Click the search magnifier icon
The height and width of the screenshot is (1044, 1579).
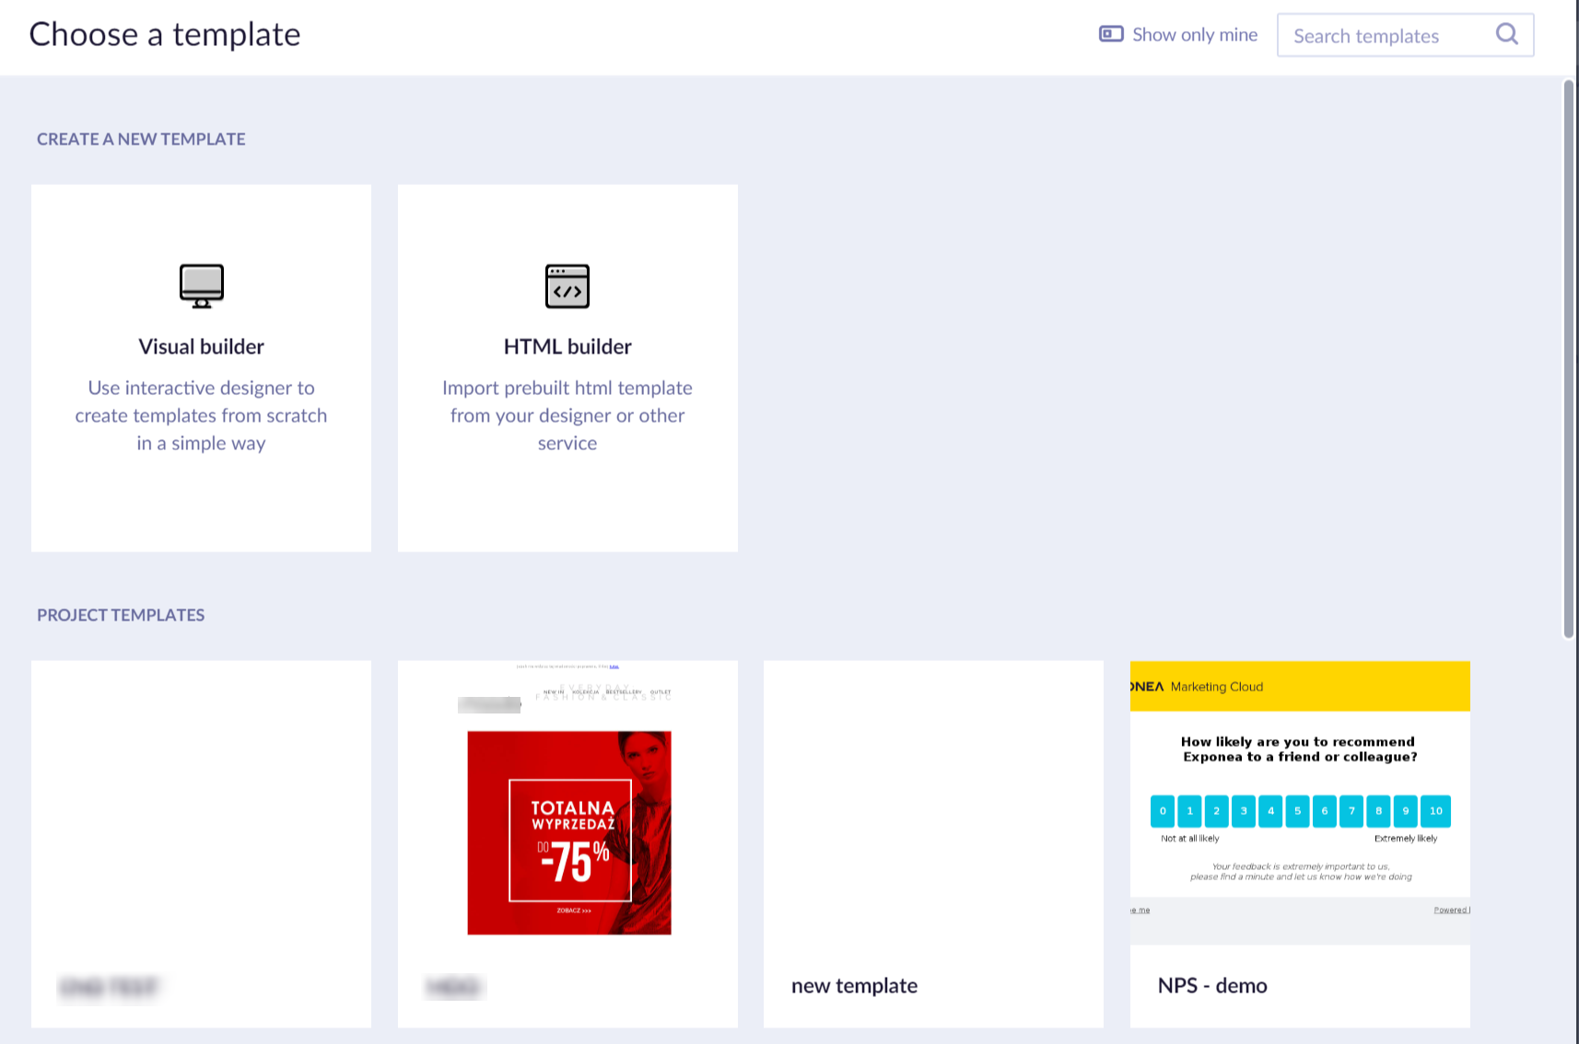click(1507, 35)
